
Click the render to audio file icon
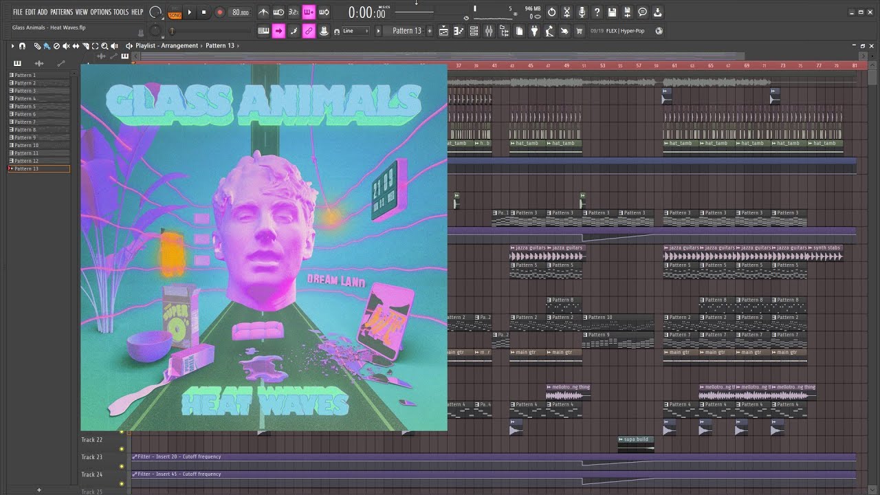pyautogui.click(x=657, y=12)
